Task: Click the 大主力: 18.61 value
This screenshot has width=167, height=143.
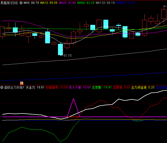Action: [35, 87]
